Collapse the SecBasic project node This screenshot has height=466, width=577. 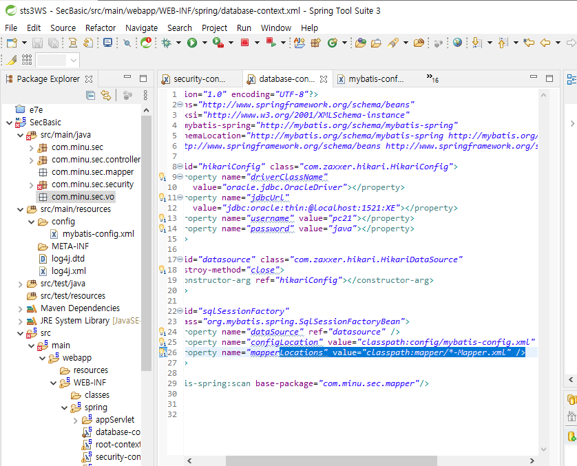[x=9, y=123]
